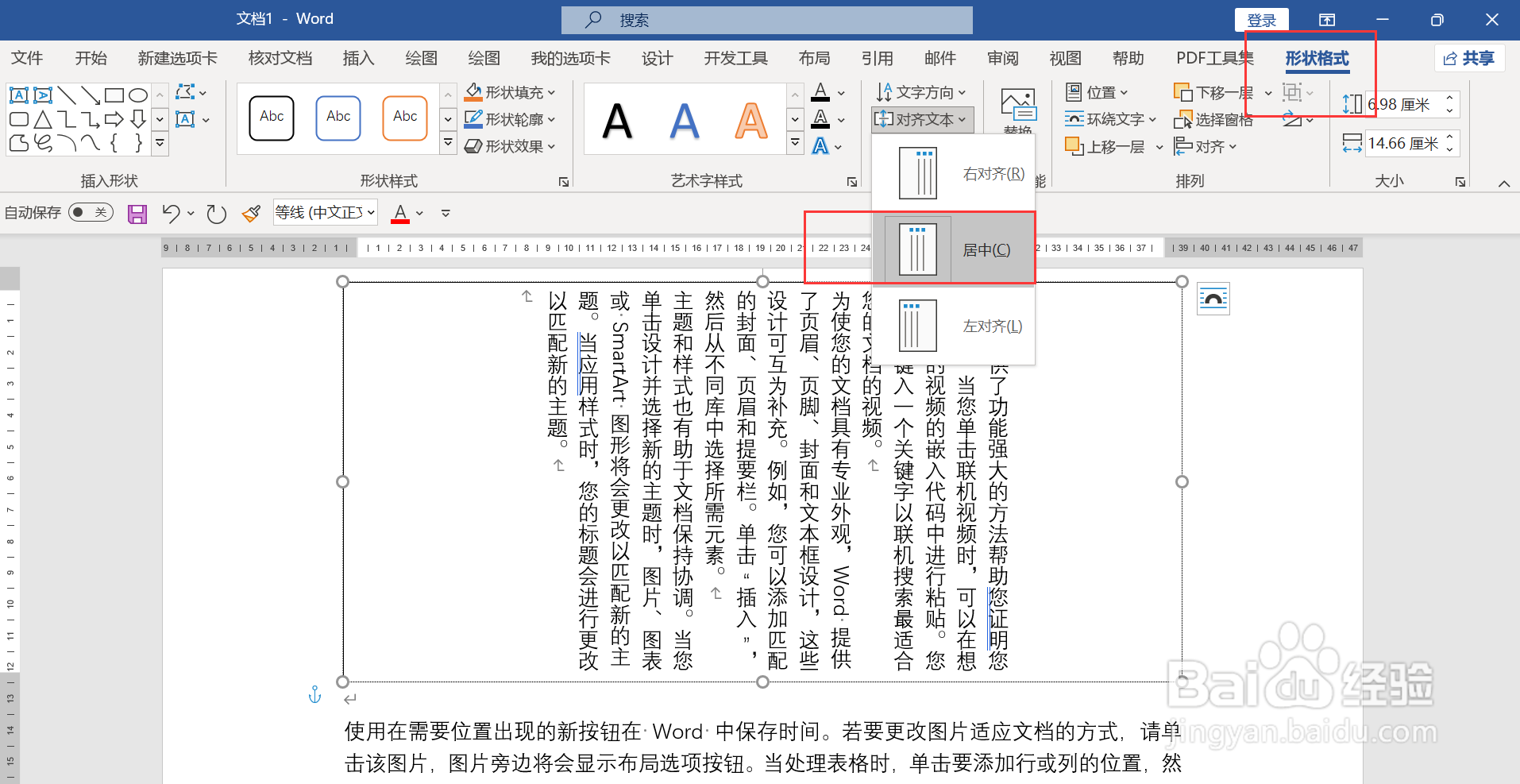Choose 居中(C) from align text menu
Screen dimensions: 1520x784
[953, 249]
